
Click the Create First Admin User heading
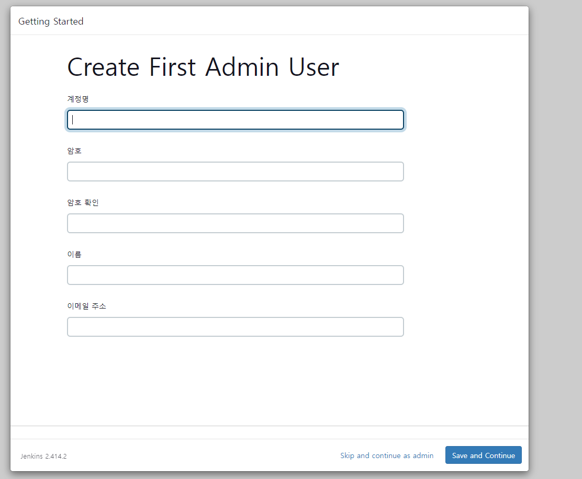click(203, 67)
